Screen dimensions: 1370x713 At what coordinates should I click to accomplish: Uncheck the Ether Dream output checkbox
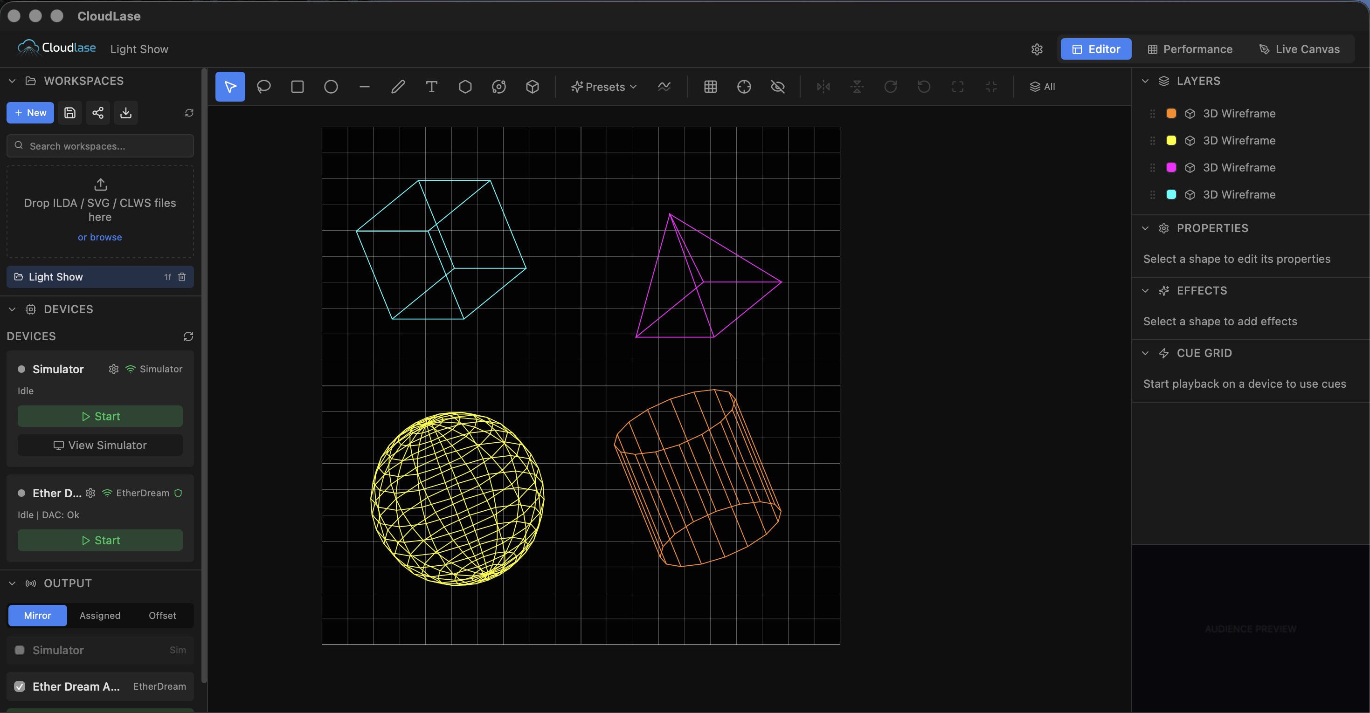19,686
